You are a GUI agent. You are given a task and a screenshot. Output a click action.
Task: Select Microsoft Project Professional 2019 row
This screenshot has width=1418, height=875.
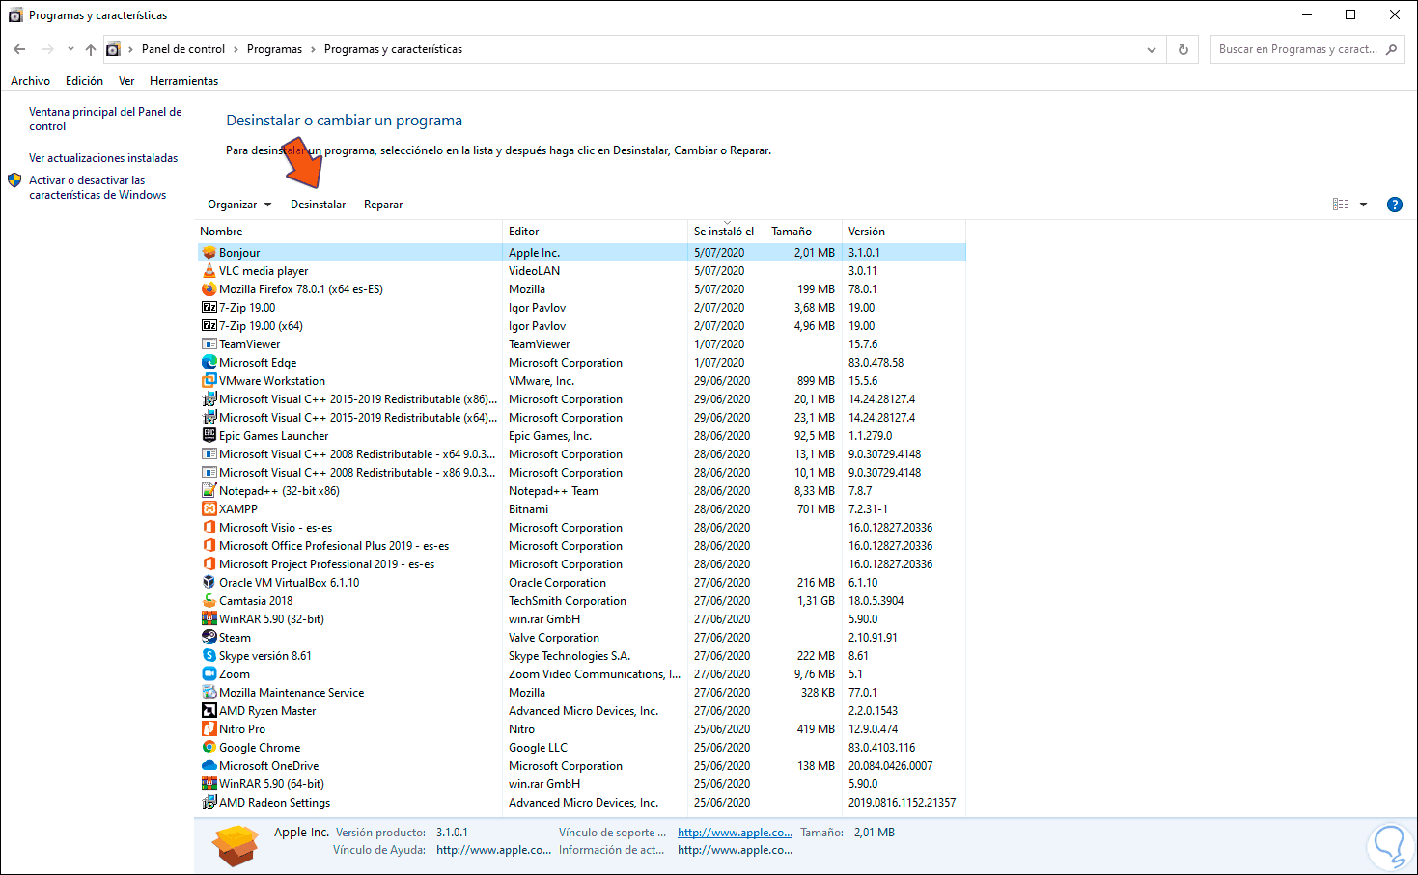coord(581,564)
